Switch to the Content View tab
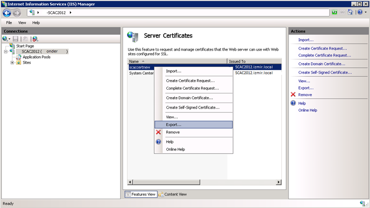 (173, 195)
